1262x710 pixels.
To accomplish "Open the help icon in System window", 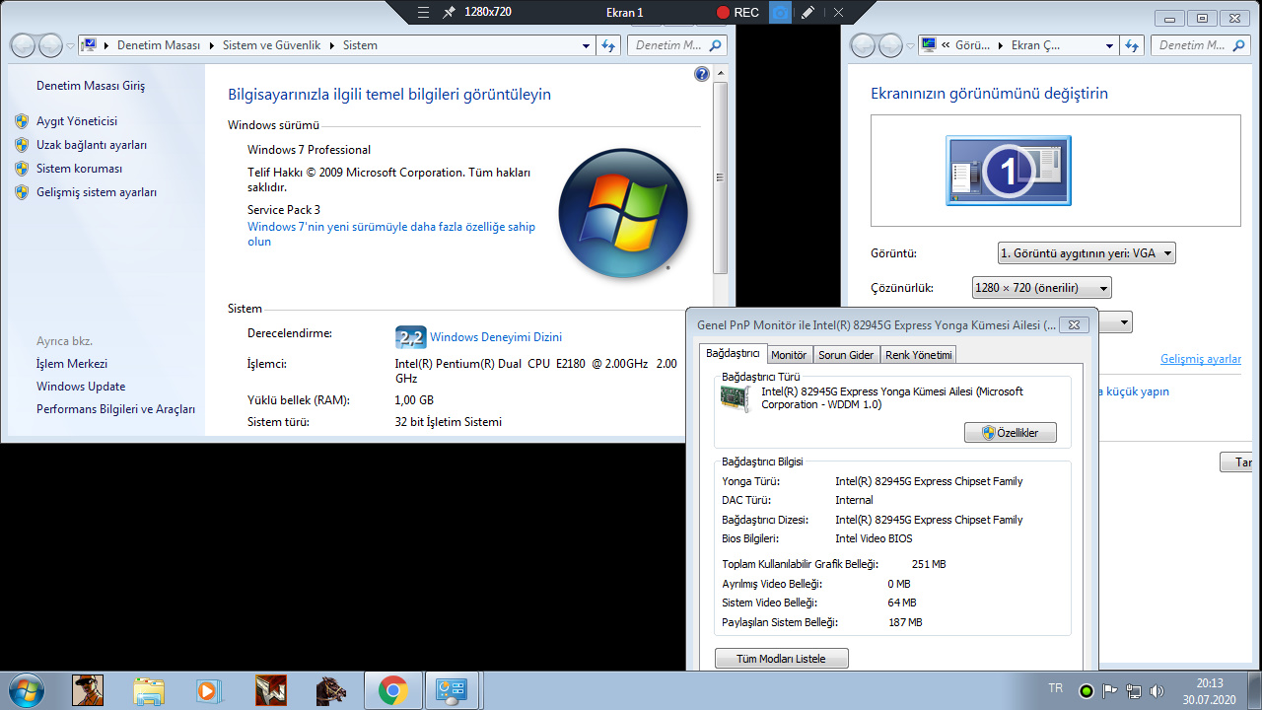I will click(702, 74).
